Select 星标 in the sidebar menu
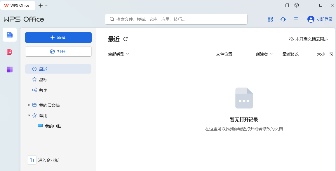Screen dimensions: 336x171 (43, 79)
